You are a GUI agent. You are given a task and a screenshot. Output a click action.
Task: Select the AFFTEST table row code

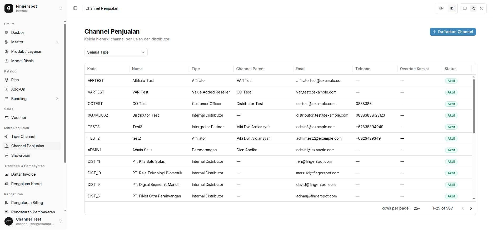tap(96, 81)
